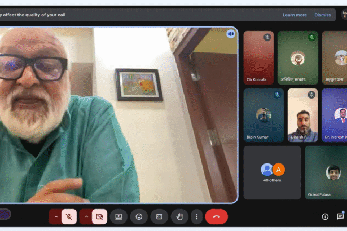Click the Learn more link

295,15
